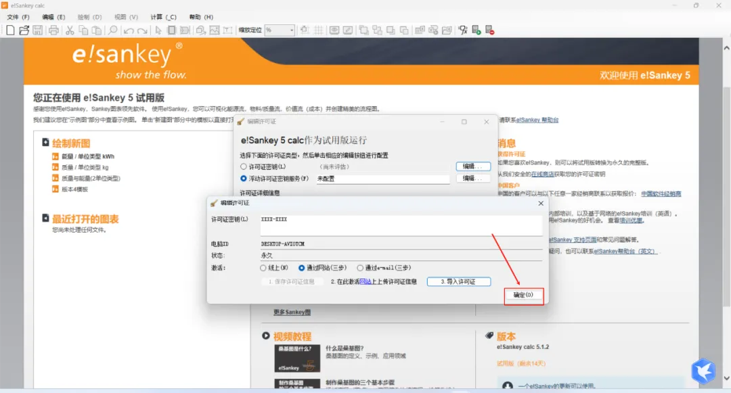Copy using the toolbar copy icon

tap(83, 30)
